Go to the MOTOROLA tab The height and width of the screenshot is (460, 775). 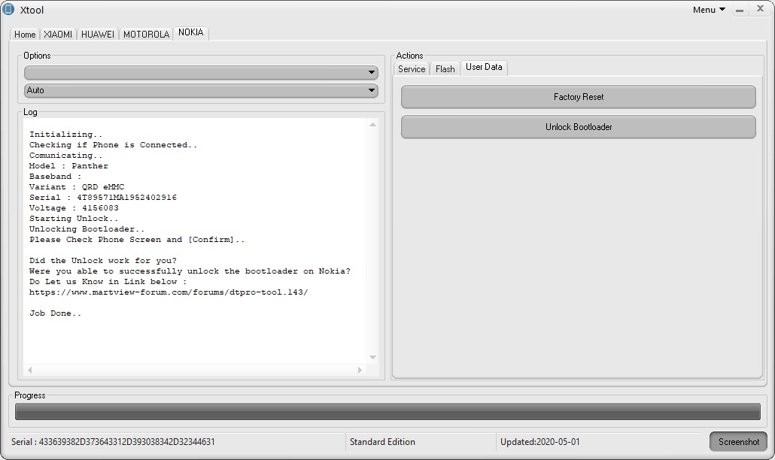click(x=146, y=35)
